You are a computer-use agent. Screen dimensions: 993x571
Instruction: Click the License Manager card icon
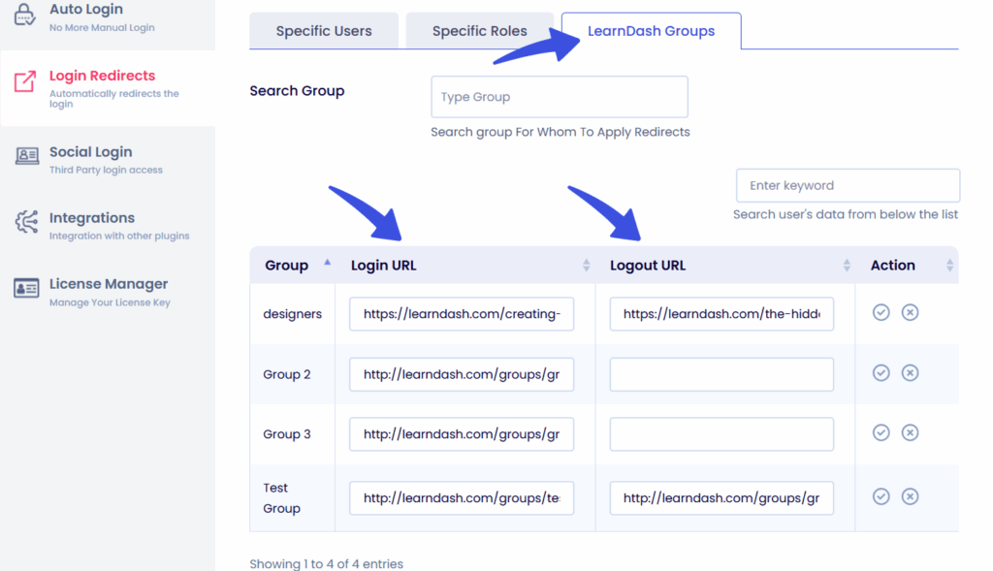pyautogui.click(x=26, y=288)
